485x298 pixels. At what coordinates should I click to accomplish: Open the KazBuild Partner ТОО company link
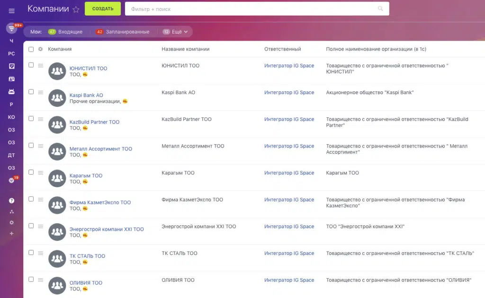click(94, 122)
